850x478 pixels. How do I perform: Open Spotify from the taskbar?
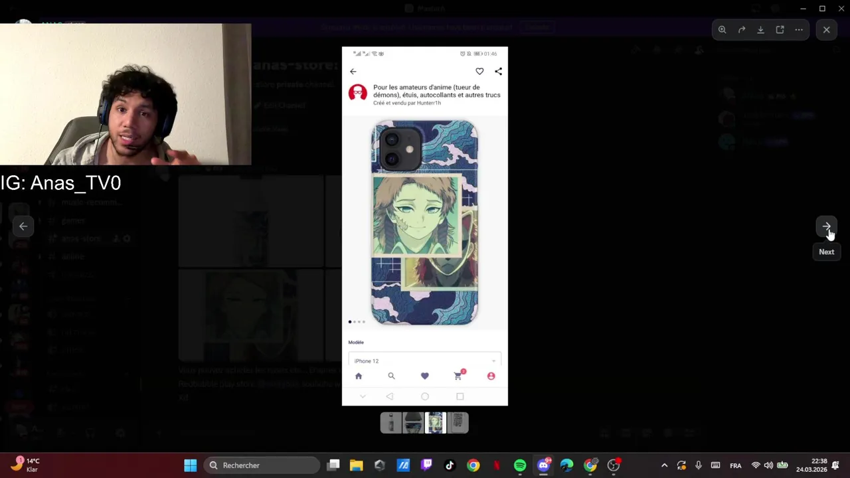[520, 465]
